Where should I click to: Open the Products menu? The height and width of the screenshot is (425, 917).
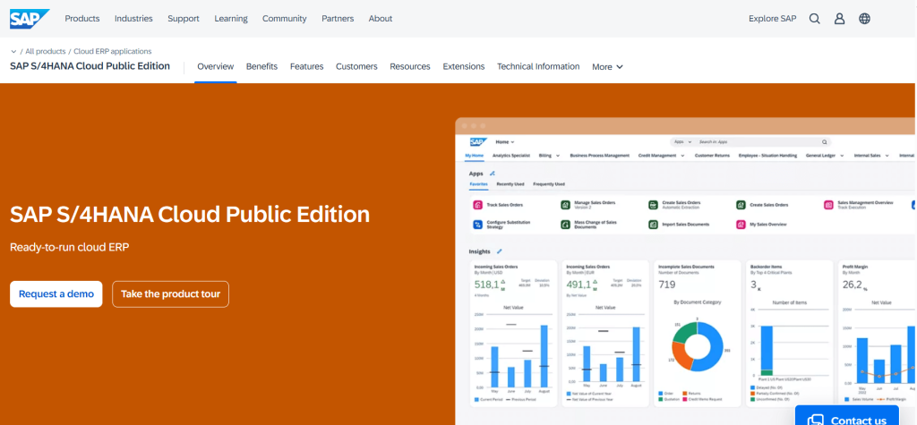click(x=81, y=19)
